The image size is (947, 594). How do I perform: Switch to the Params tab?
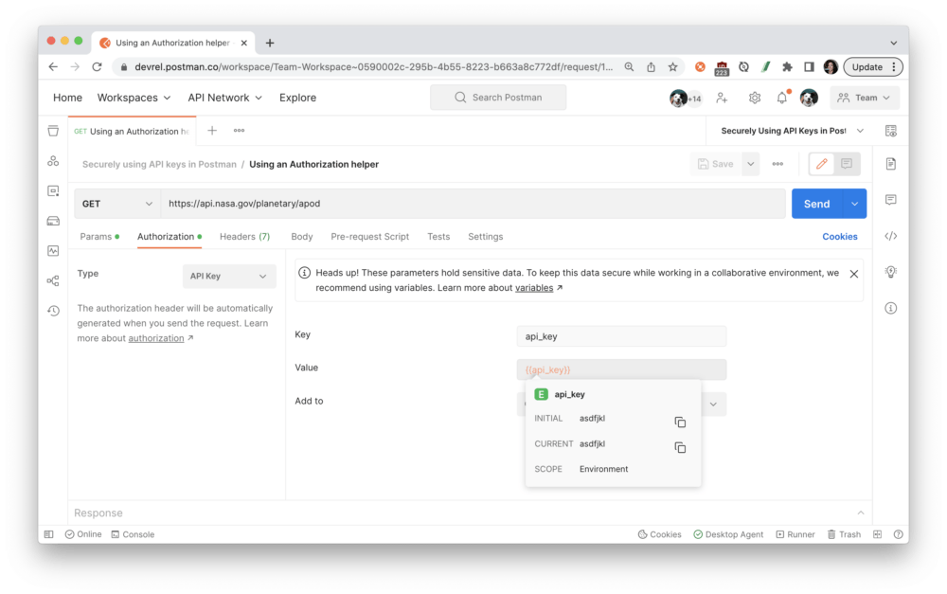coord(99,236)
